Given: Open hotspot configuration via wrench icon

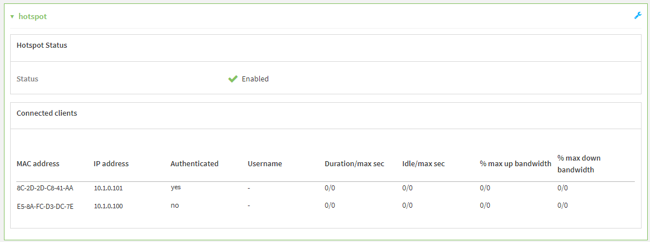Looking at the screenshot, I should point(638,16).
